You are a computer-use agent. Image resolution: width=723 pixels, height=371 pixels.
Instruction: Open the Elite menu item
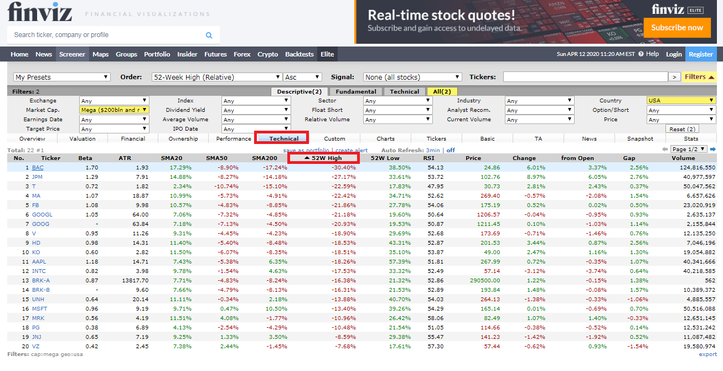click(x=327, y=54)
